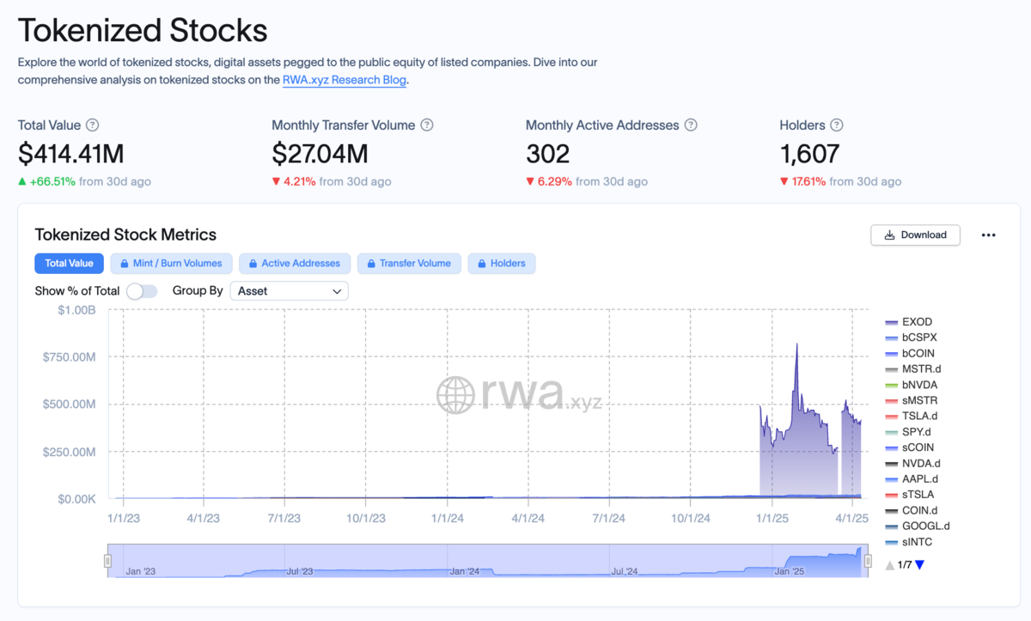Screen dimensions: 1031x621
Task: Click the lock icon on Transfer Volume
Action: [371, 264]
